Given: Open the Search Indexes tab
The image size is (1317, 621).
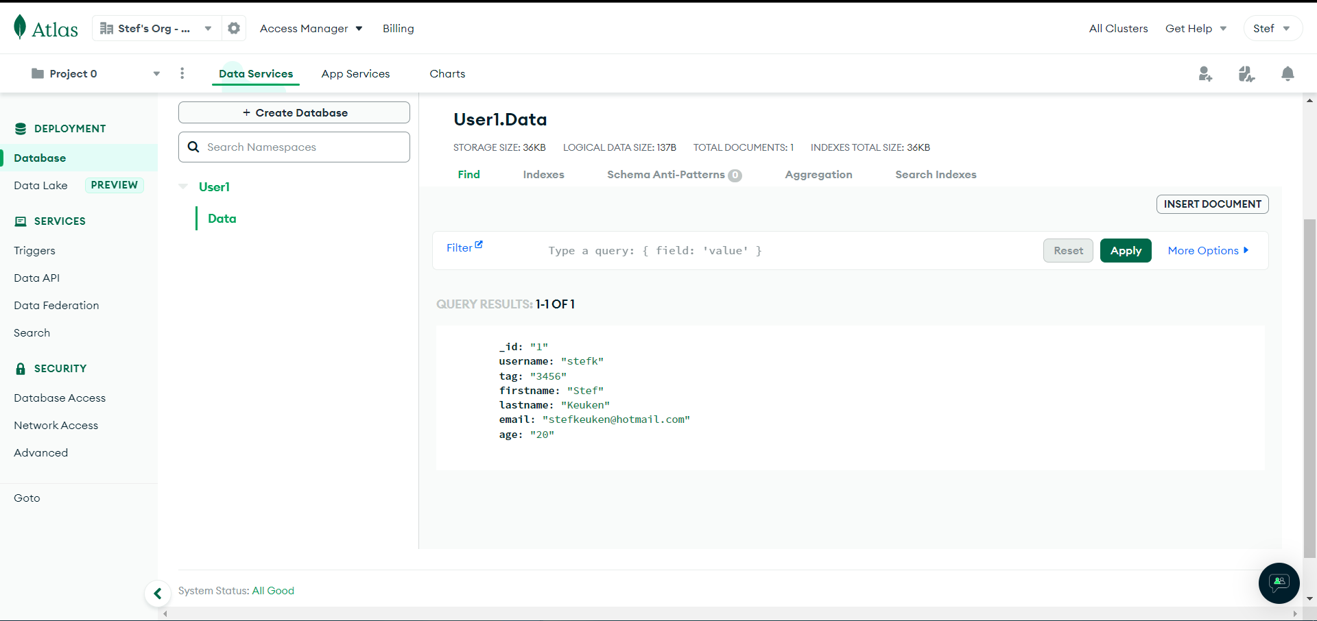Looking at the screenshot, I should 936,174.
